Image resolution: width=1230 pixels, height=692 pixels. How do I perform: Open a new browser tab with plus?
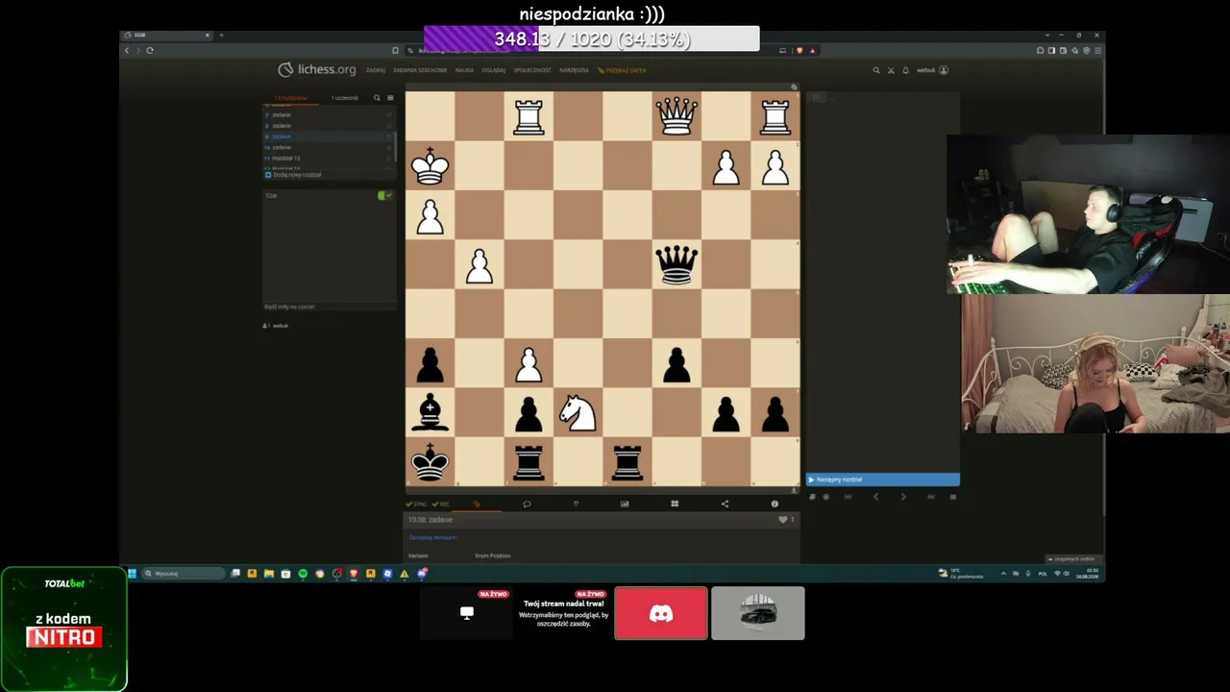point(221,36)
